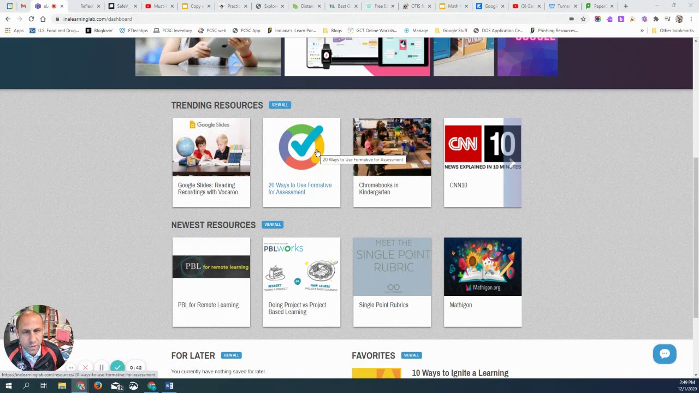Open the CNN10 resource thumbnail

[x=474, y=147]
